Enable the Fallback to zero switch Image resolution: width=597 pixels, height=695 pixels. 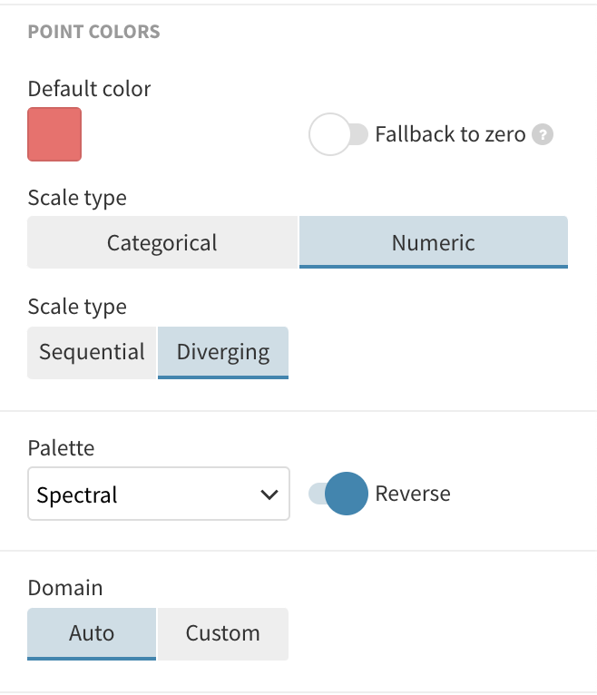click(338, 134)
